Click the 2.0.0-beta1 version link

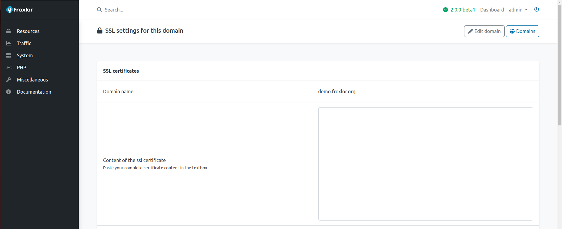[463, 10]
